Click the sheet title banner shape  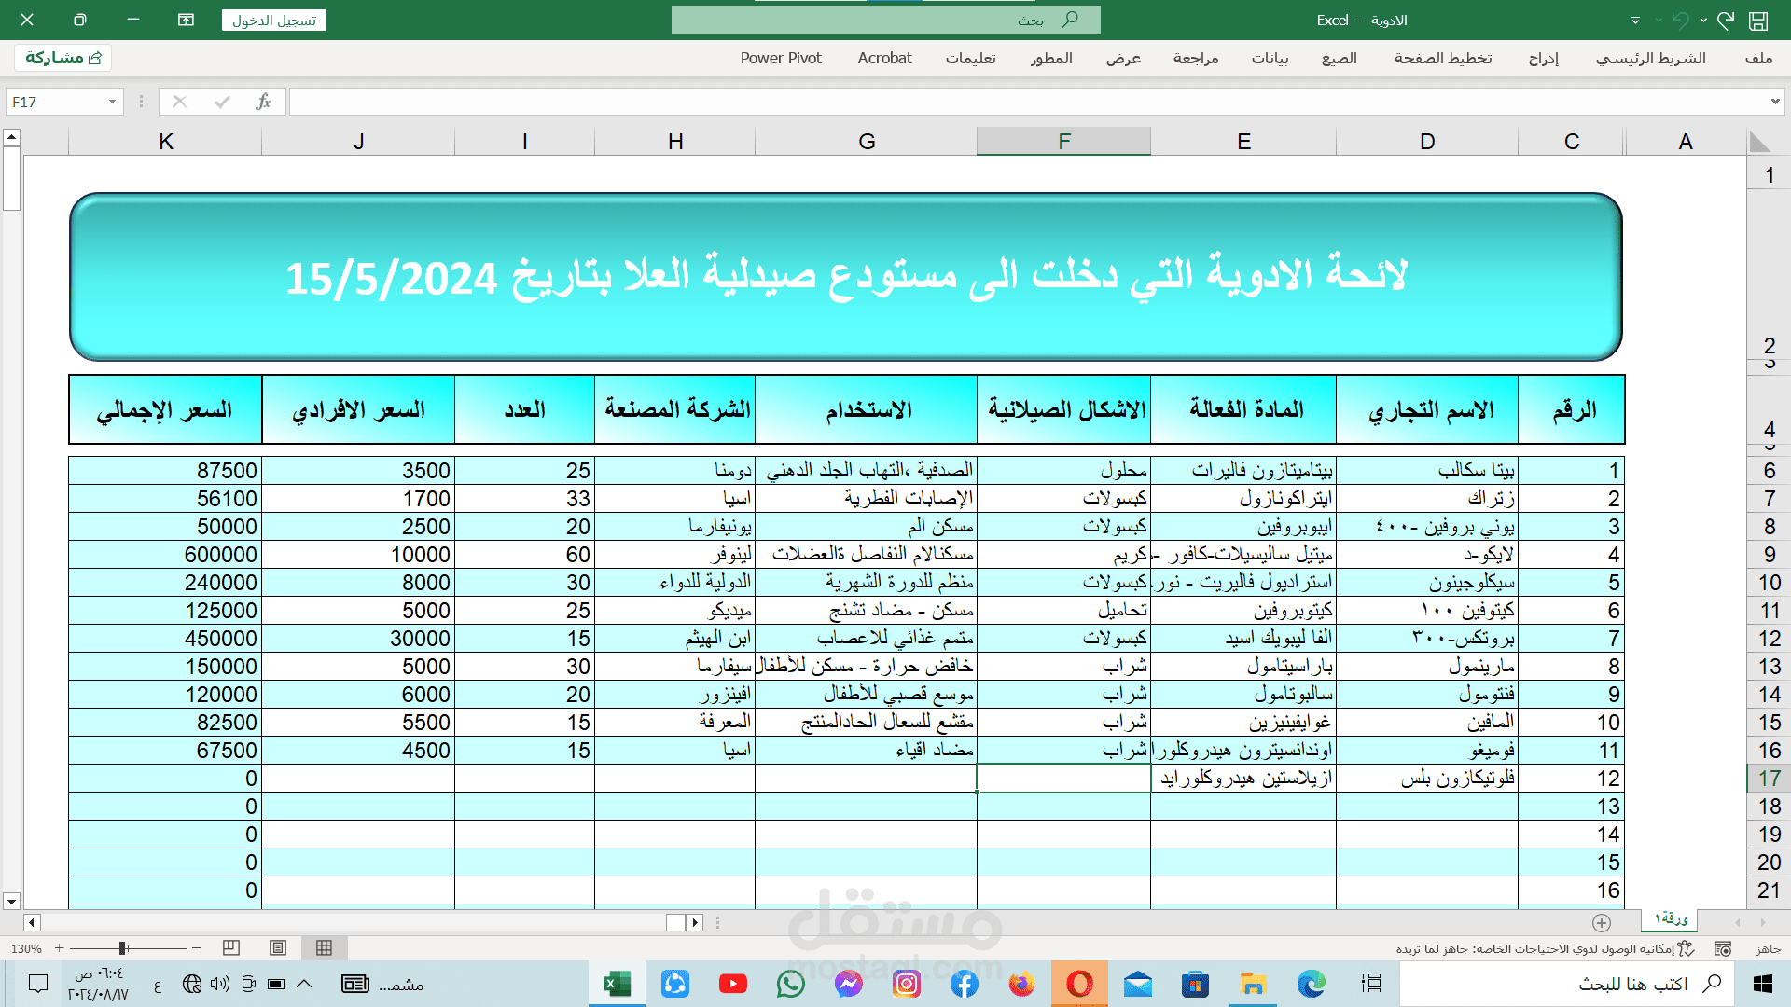846,277
